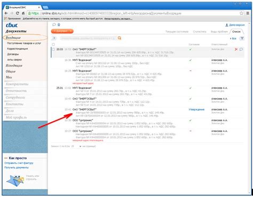This screenshot has height=197, width=253.
Task: Reload the page with the refresh icon
Action: 17,13
